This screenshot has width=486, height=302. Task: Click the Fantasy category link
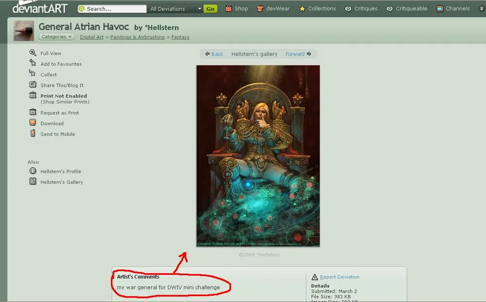pos(180,37)
